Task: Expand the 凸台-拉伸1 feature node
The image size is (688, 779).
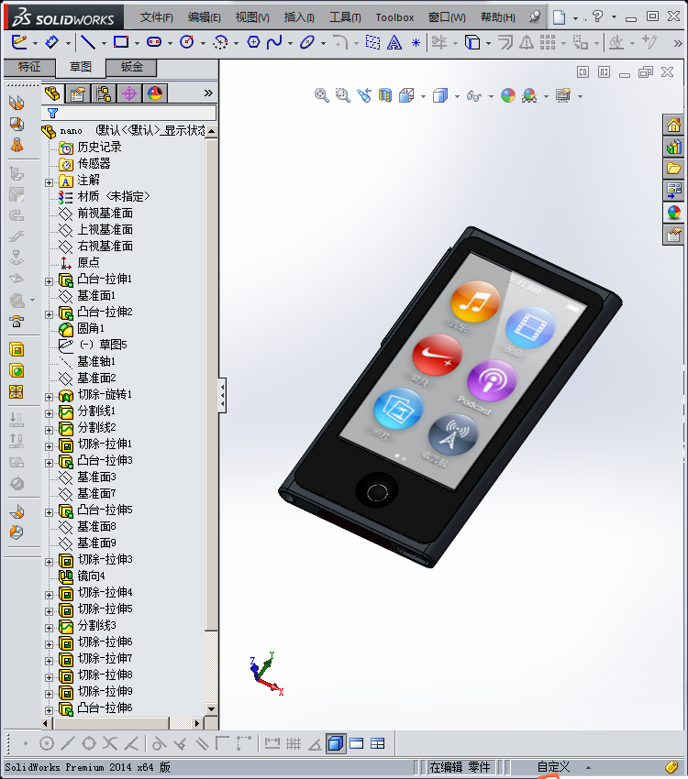Action: pyautogui.click(x=49, y=281)
